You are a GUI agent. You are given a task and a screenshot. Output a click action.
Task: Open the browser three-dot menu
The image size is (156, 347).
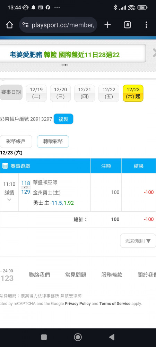coord(146,25)
